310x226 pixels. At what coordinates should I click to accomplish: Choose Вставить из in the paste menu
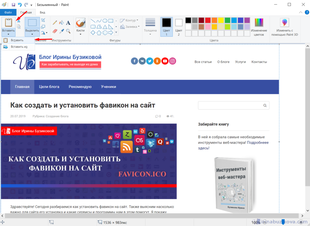pos(19,47)
